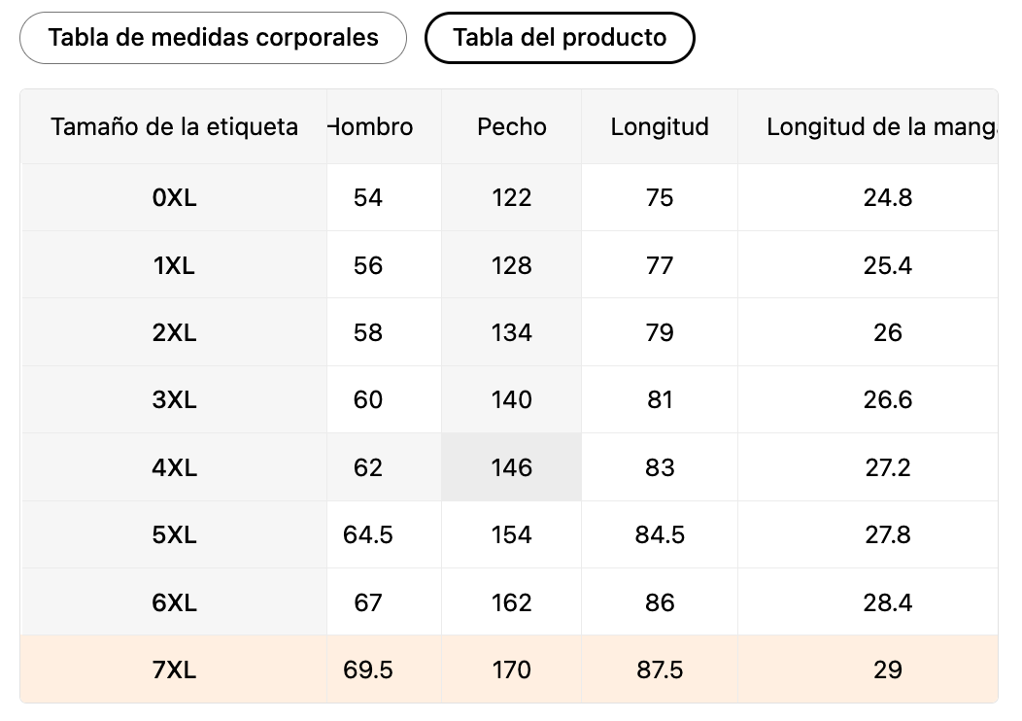
Task: Select the 2XL size row label
Action: (x=174, y=332)
